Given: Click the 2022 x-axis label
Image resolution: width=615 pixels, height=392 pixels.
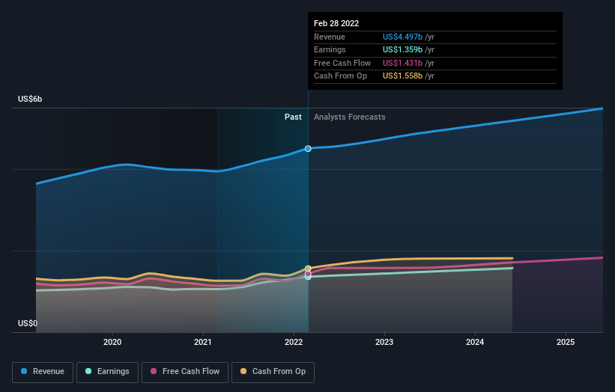Looking at the screenshot, I should pos(294,343).
